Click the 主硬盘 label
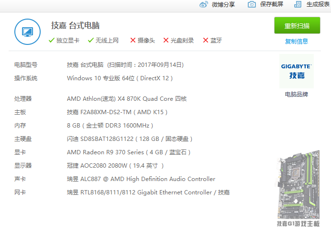The image size is (331, 235). (x=23, y=139)
